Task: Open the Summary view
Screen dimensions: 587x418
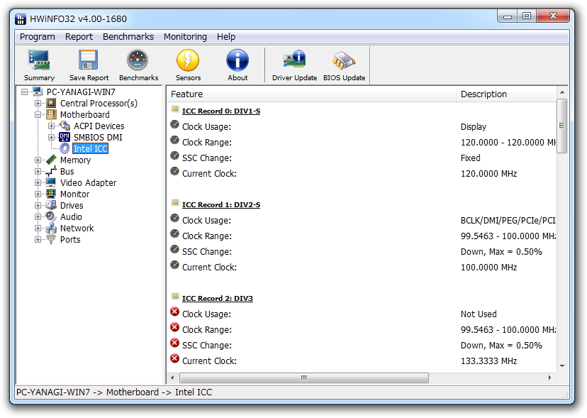Action: coord(39,60)
